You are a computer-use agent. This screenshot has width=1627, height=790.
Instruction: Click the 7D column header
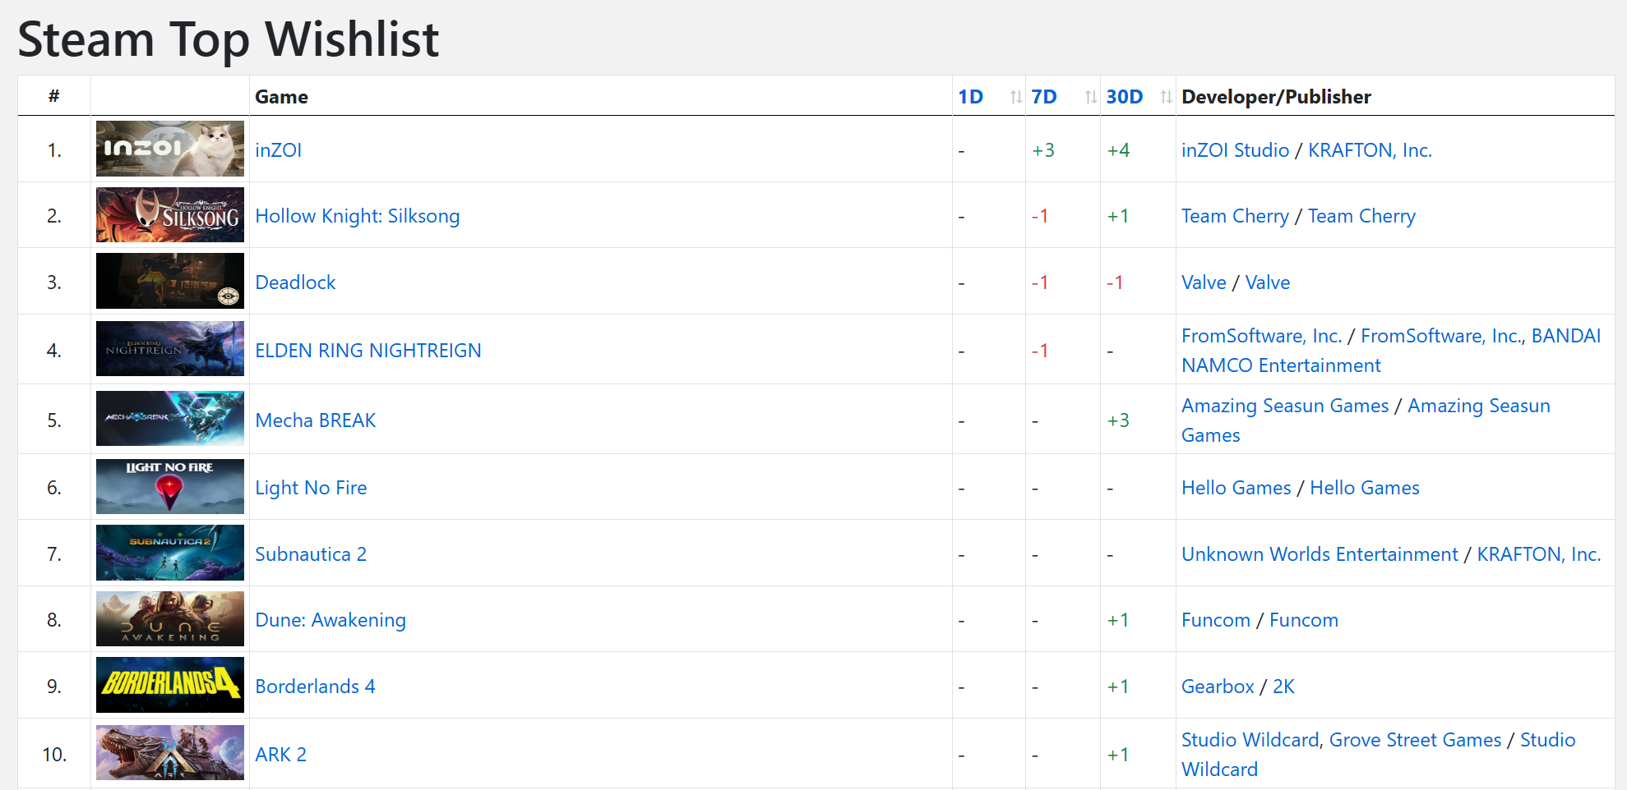[1044, 97]
